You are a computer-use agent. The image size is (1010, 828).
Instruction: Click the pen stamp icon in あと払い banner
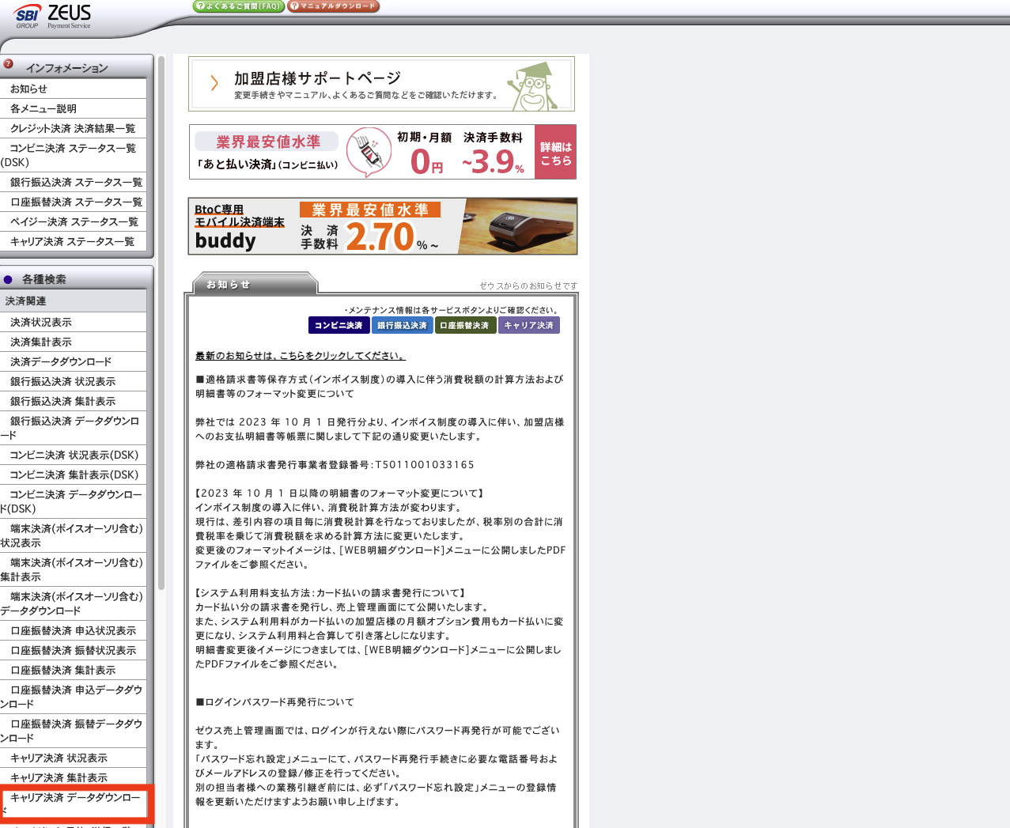click(x=369, y=152)
